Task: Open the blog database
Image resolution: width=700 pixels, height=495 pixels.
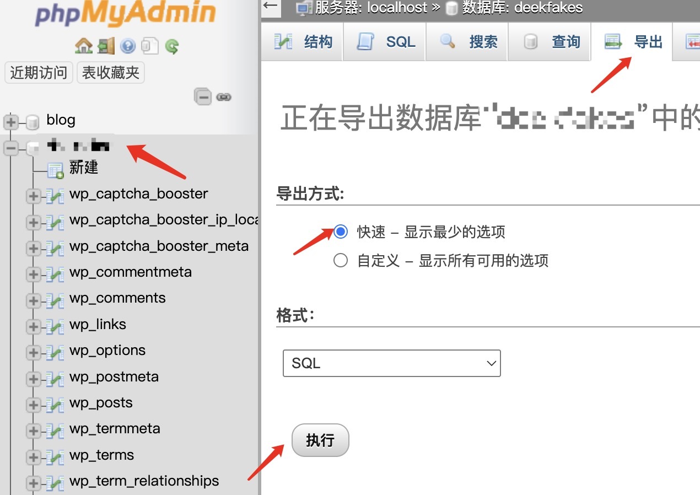Action: pyautogui.click(x=61, y=120)
